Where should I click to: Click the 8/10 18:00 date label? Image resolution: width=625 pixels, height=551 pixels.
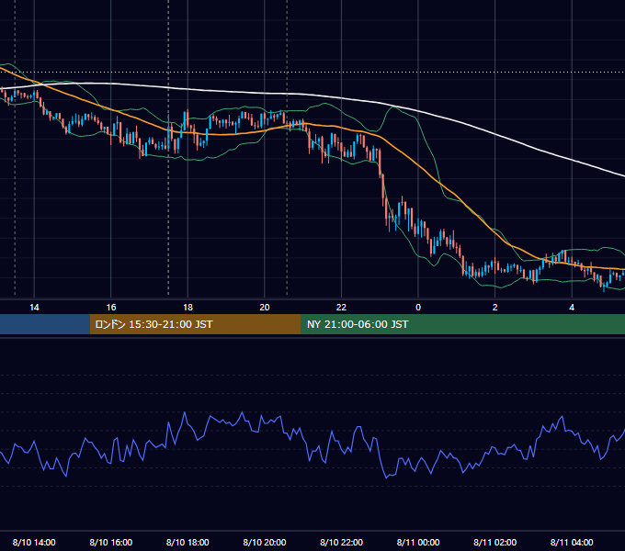(x=187, y=542)
